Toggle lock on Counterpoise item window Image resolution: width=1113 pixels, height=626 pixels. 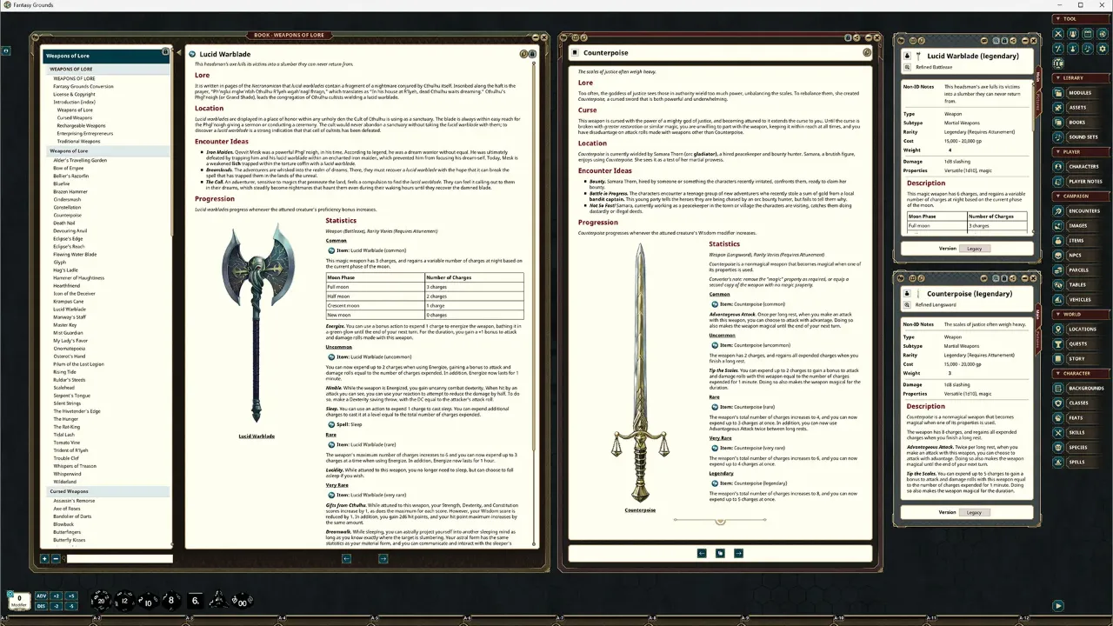[x=1004, y=278]
